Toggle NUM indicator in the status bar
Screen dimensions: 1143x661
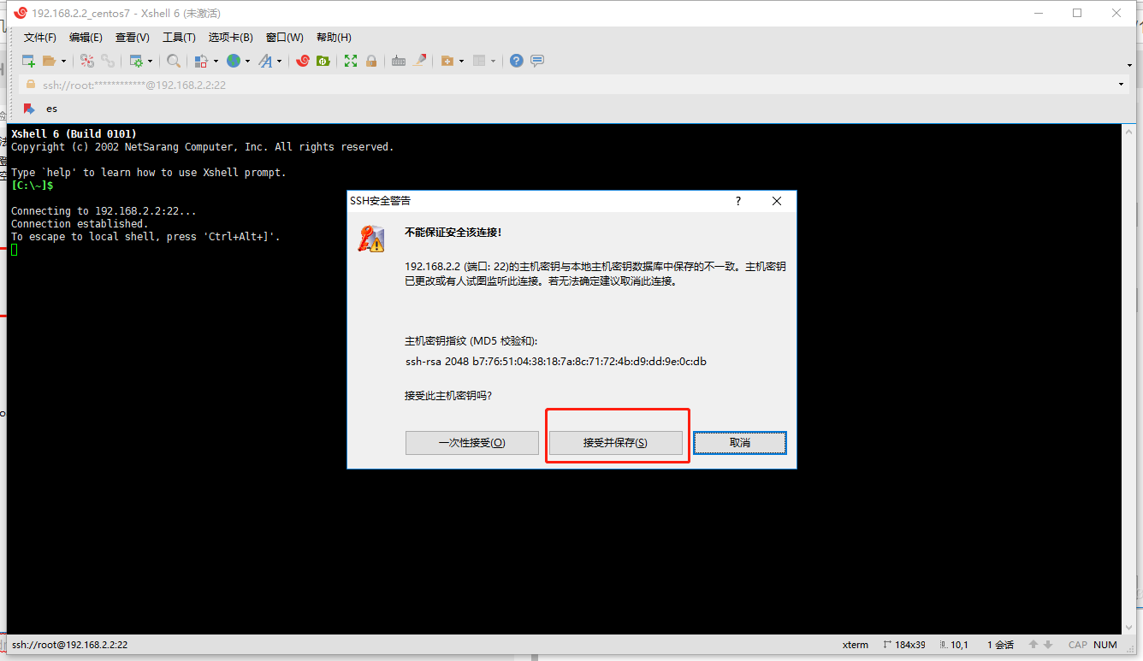1105,644
